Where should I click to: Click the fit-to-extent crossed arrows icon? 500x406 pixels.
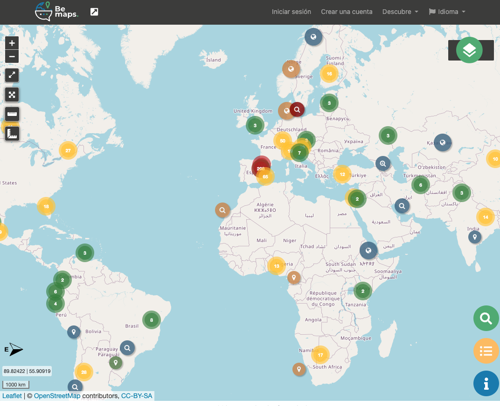(x=12, y=95)
